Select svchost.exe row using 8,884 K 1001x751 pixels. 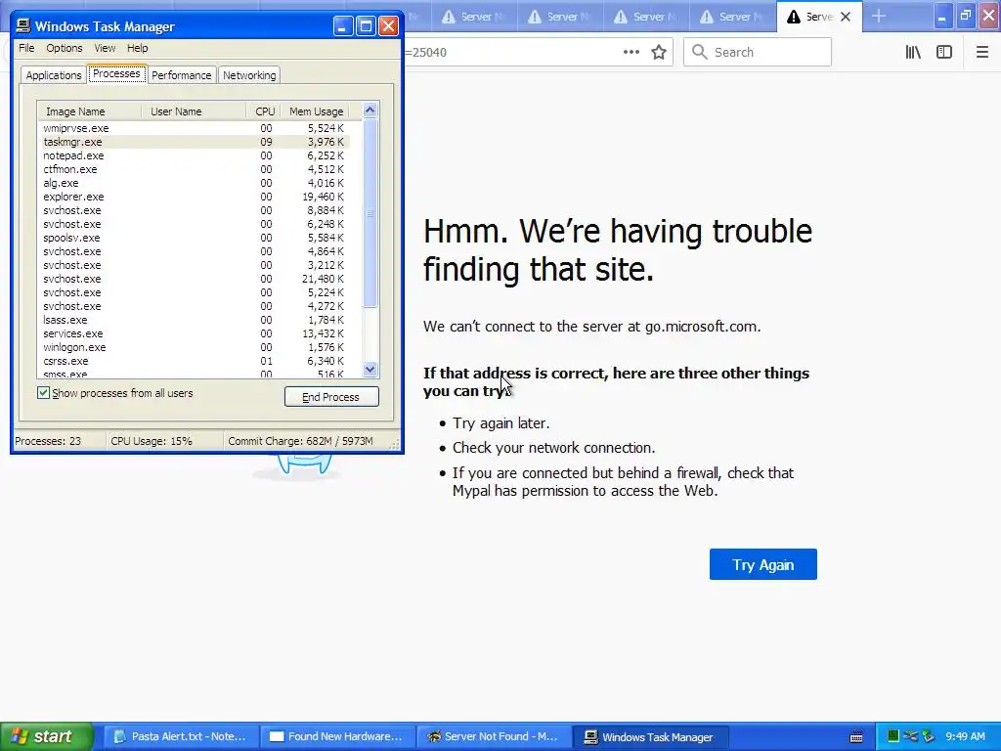pos(195,210)
